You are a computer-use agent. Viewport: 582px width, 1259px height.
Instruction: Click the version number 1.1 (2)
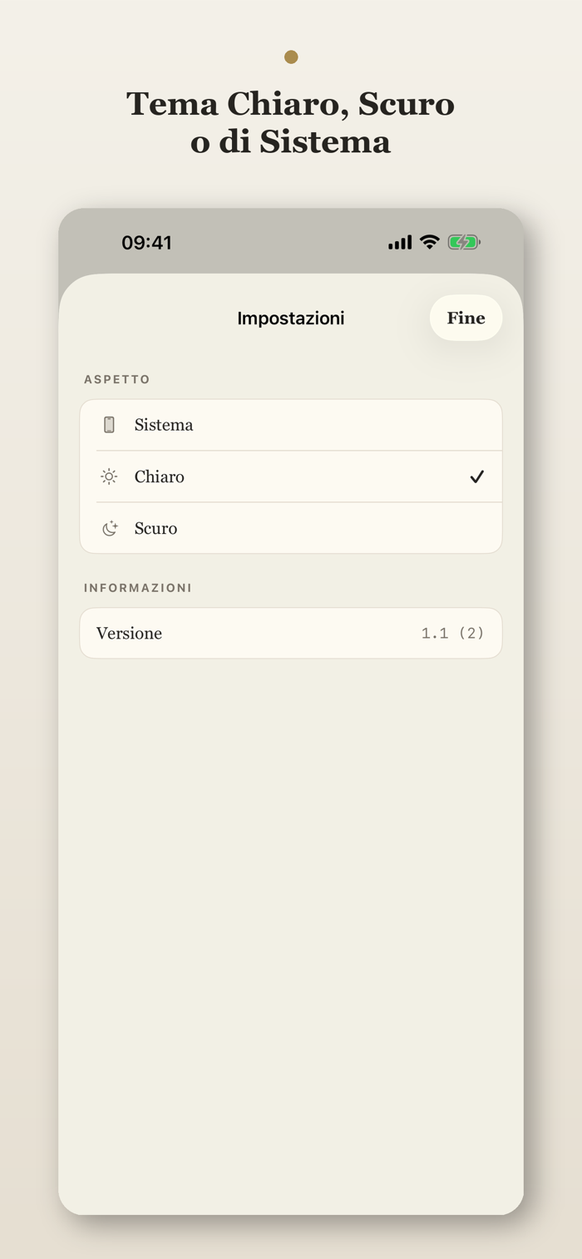click(x=452, y=633)
